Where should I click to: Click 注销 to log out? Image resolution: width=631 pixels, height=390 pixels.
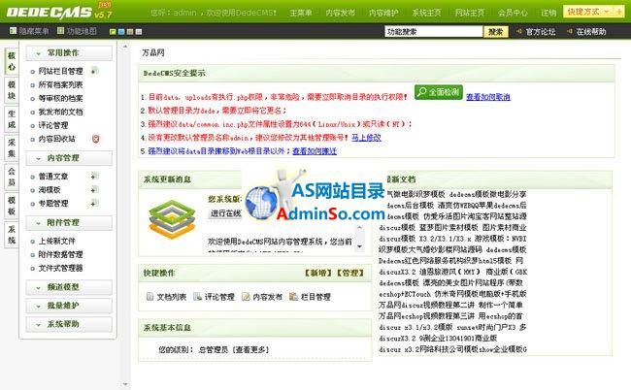[548, 13]
